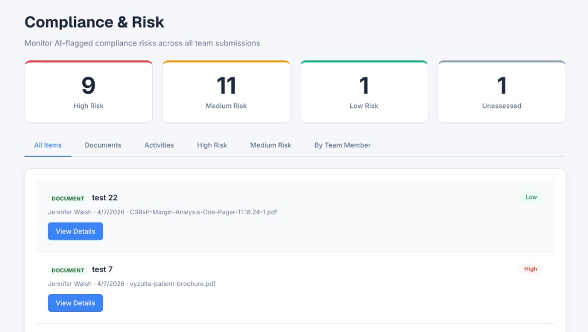
Task: Select the By Team Member view
Action: (342, 145)
